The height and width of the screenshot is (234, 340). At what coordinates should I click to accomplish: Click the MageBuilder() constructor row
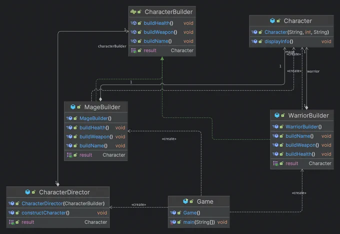pos(96,118)
